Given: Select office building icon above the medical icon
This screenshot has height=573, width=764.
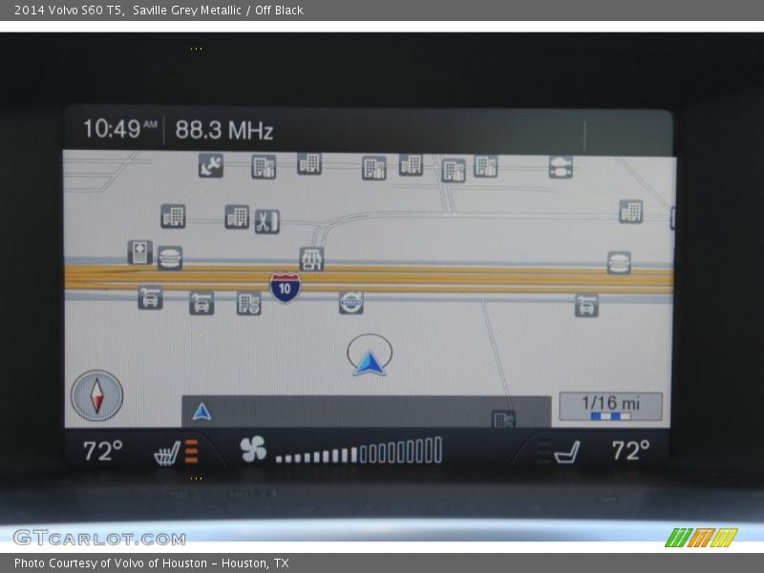Looking at the screenshot, I should click(x=173, y=216).
